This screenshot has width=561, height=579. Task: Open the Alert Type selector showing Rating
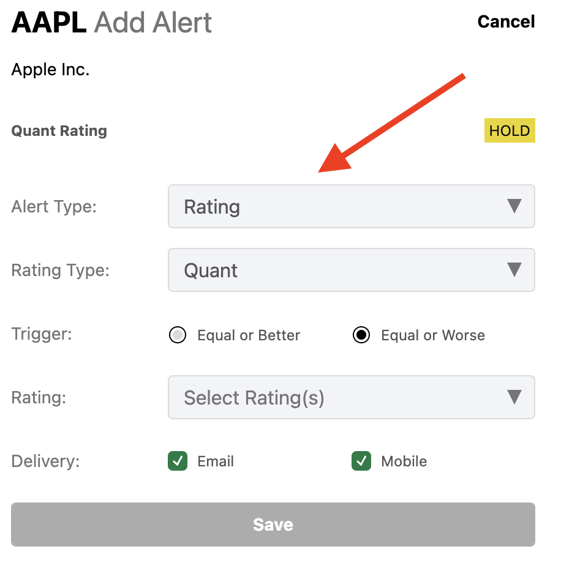click(352, 206)
